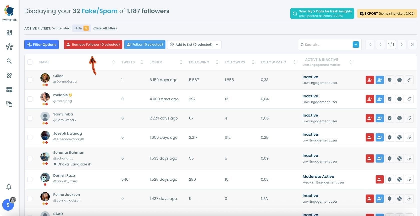Select the Gülce row checkbox
Viewport: 420px width, 216px height.
pyautogui.click(x=30, y=80)
